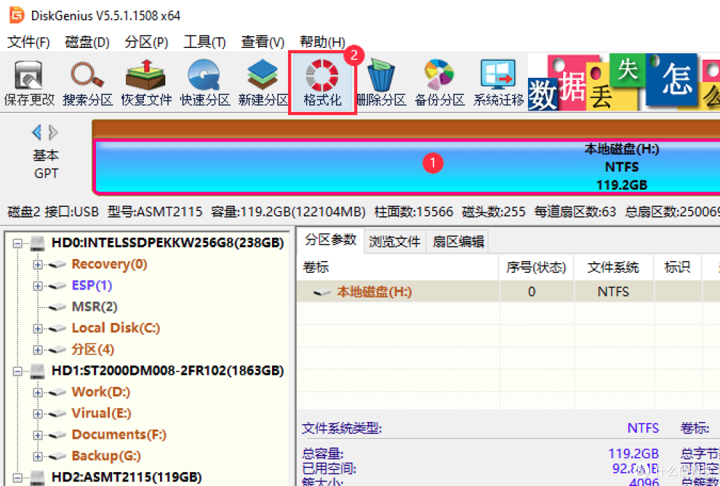The height and width of the screenshot is (486, 720).
Task: Open the Tools (工具) menu
Action: (x=205, y=42)
